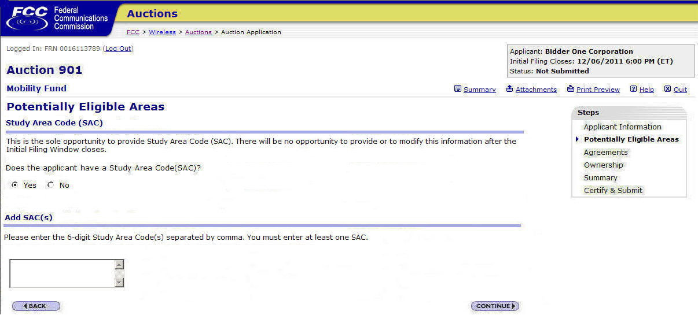Open the Ownership step

click(603, 165)
